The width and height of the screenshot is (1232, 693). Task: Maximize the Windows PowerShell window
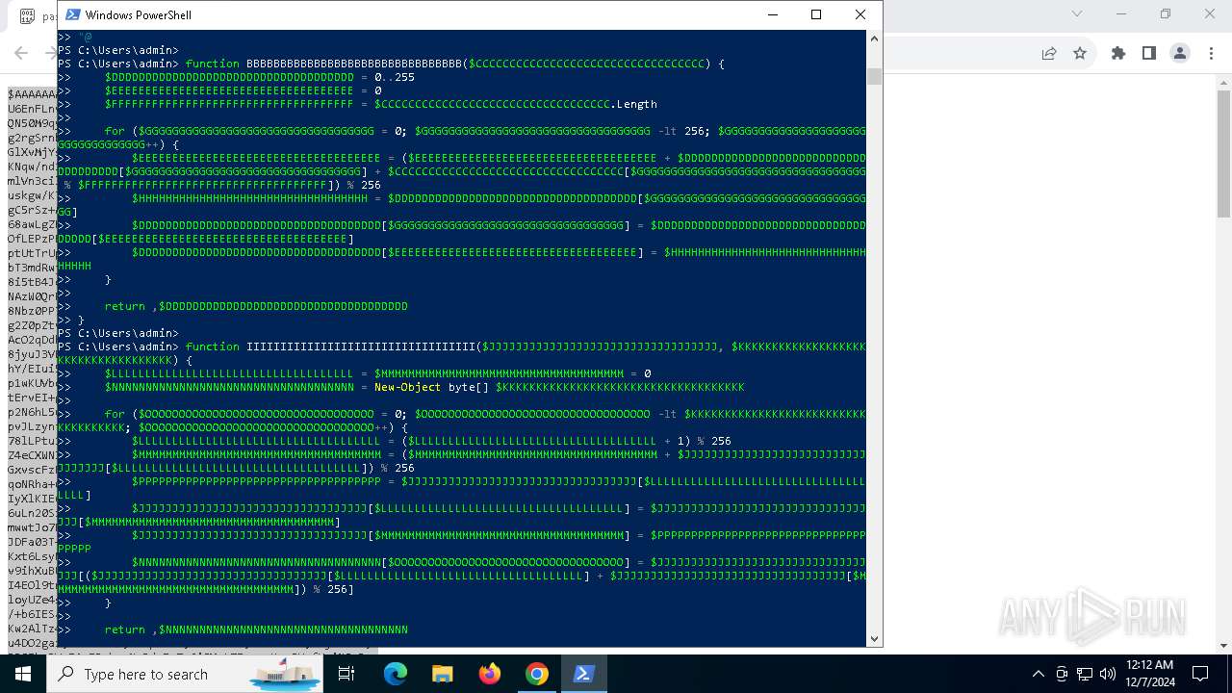pos(816,14)
